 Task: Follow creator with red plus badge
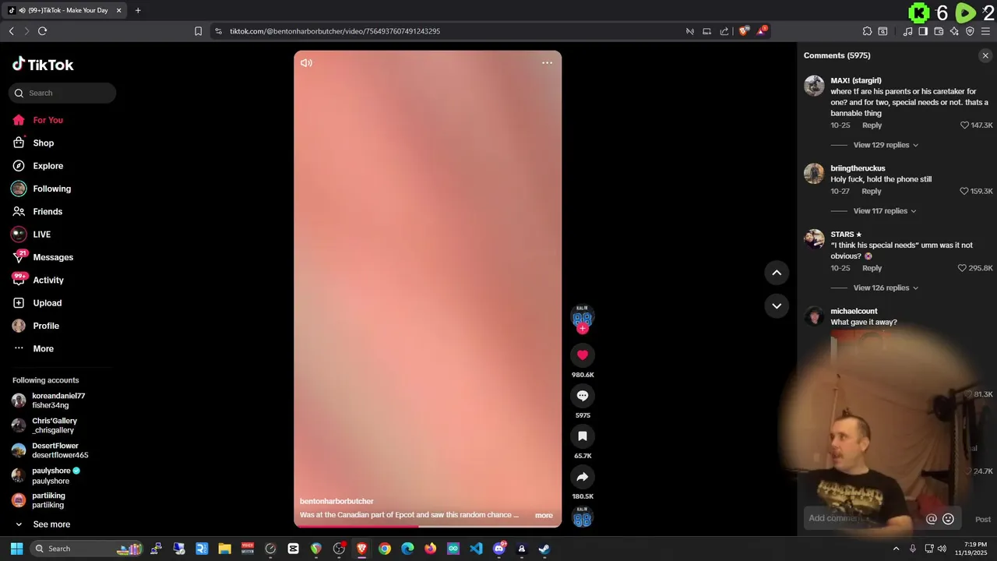(x=582, y=328)
